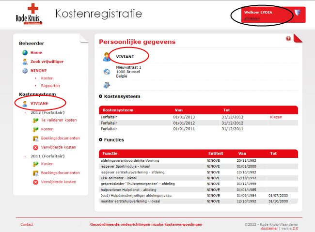The width and height of the screenshot is (315, 232).
Task: Click the person icon beside VIVIANE in sidebar
Action: [x=25, y=104]
